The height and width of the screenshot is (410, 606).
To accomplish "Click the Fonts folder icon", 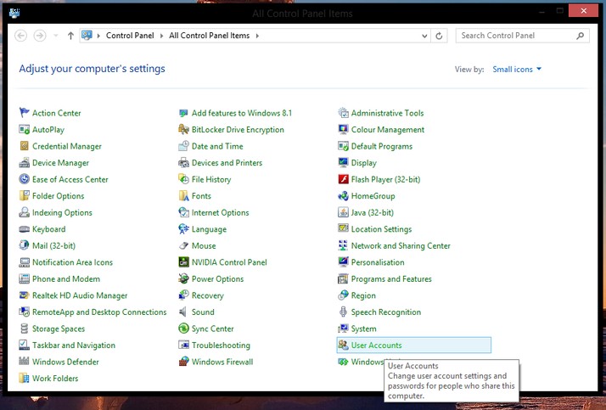I will pyautogui.click(x=183, y=196).
